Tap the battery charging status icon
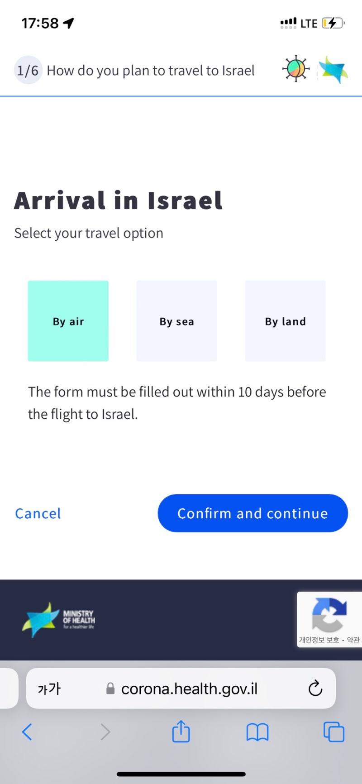The width and height of the screenshot is (362, 784). [x=333, y=23]
